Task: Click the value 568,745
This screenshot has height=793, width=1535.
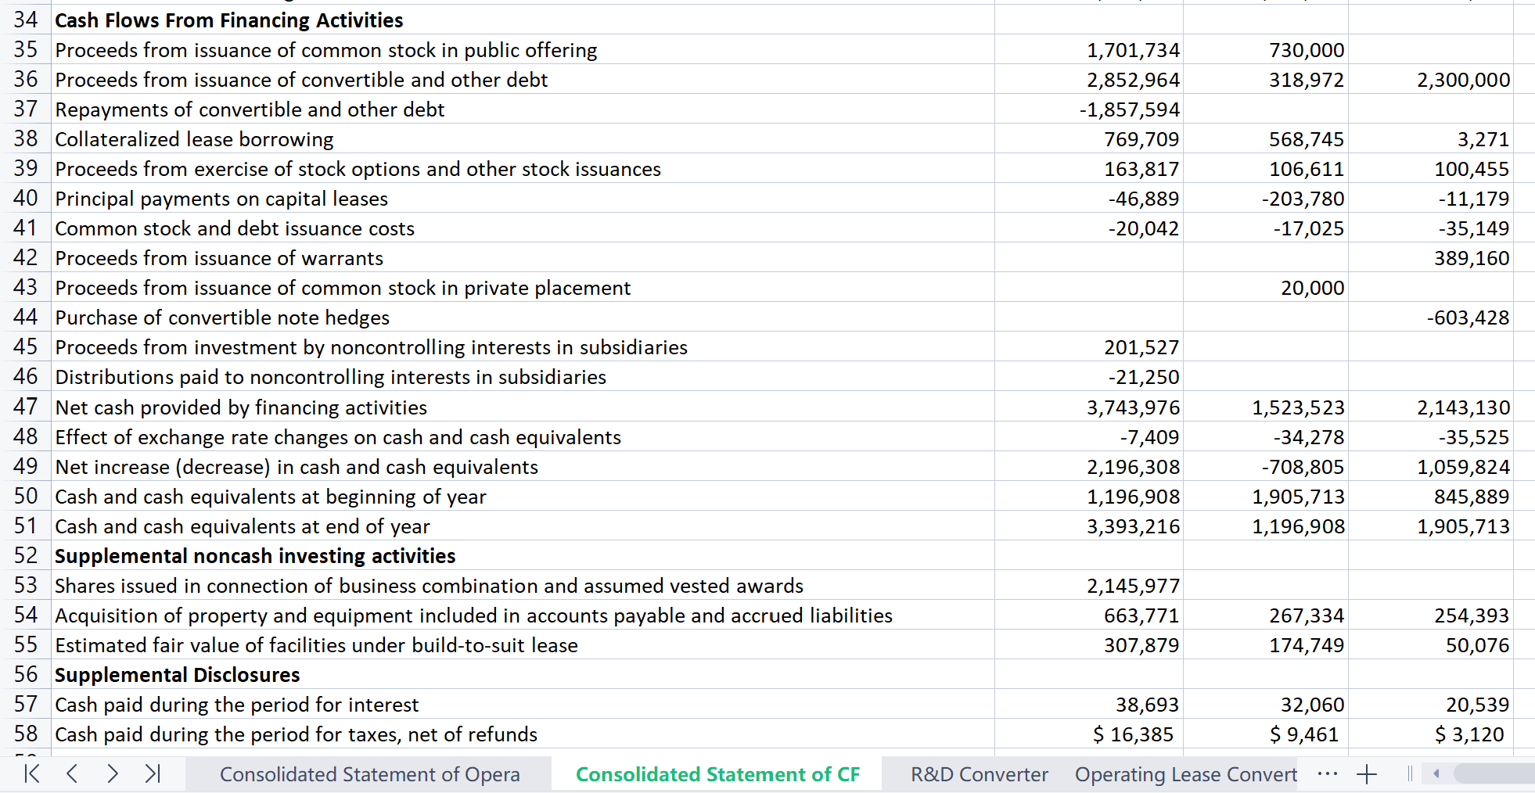Action: [1307, 139]
